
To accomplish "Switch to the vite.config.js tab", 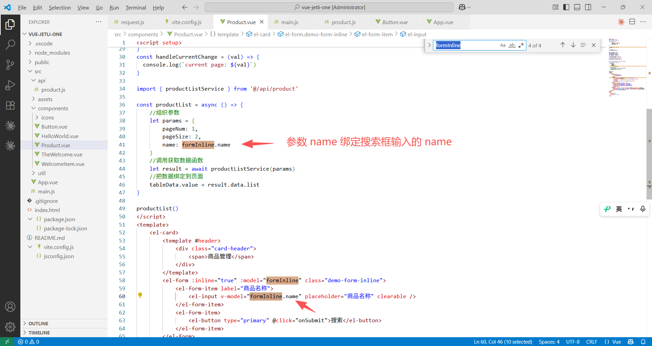I will 186,22.
